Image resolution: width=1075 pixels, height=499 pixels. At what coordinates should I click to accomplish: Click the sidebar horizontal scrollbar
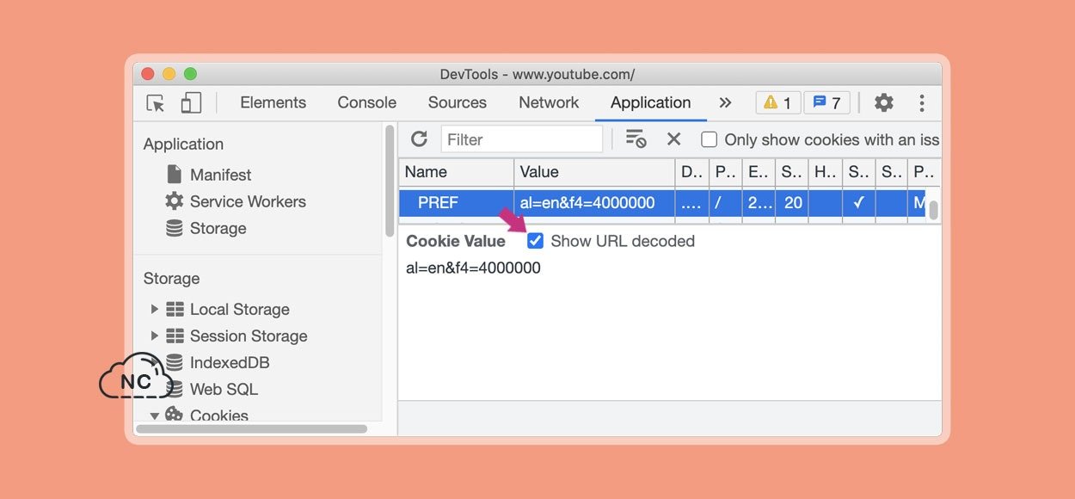[251, 428]
